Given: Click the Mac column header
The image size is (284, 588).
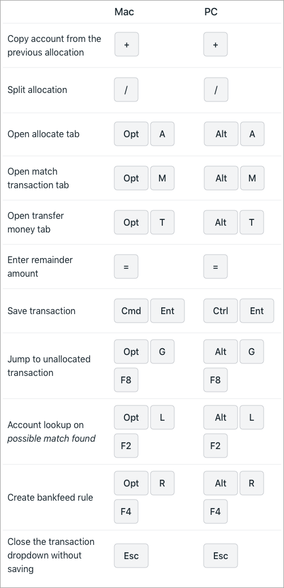Looking at the screenshot, I should 124,12.
